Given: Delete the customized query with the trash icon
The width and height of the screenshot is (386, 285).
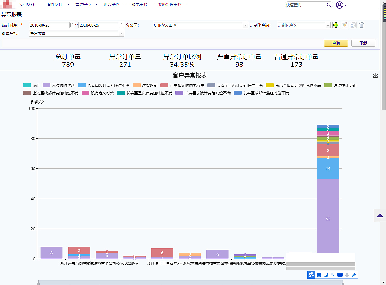Looking at the screenshot, I should 362,25.
